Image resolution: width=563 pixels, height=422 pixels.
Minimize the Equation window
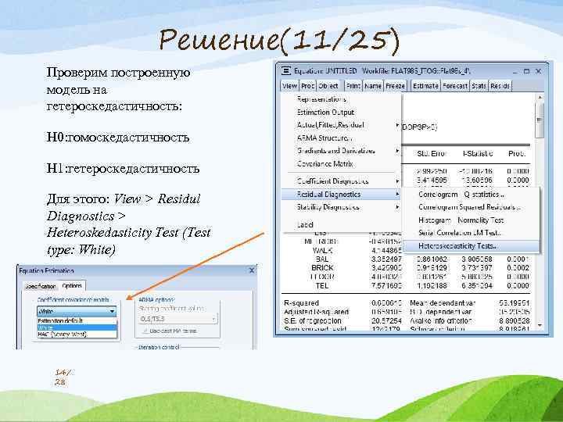(515, 71)
